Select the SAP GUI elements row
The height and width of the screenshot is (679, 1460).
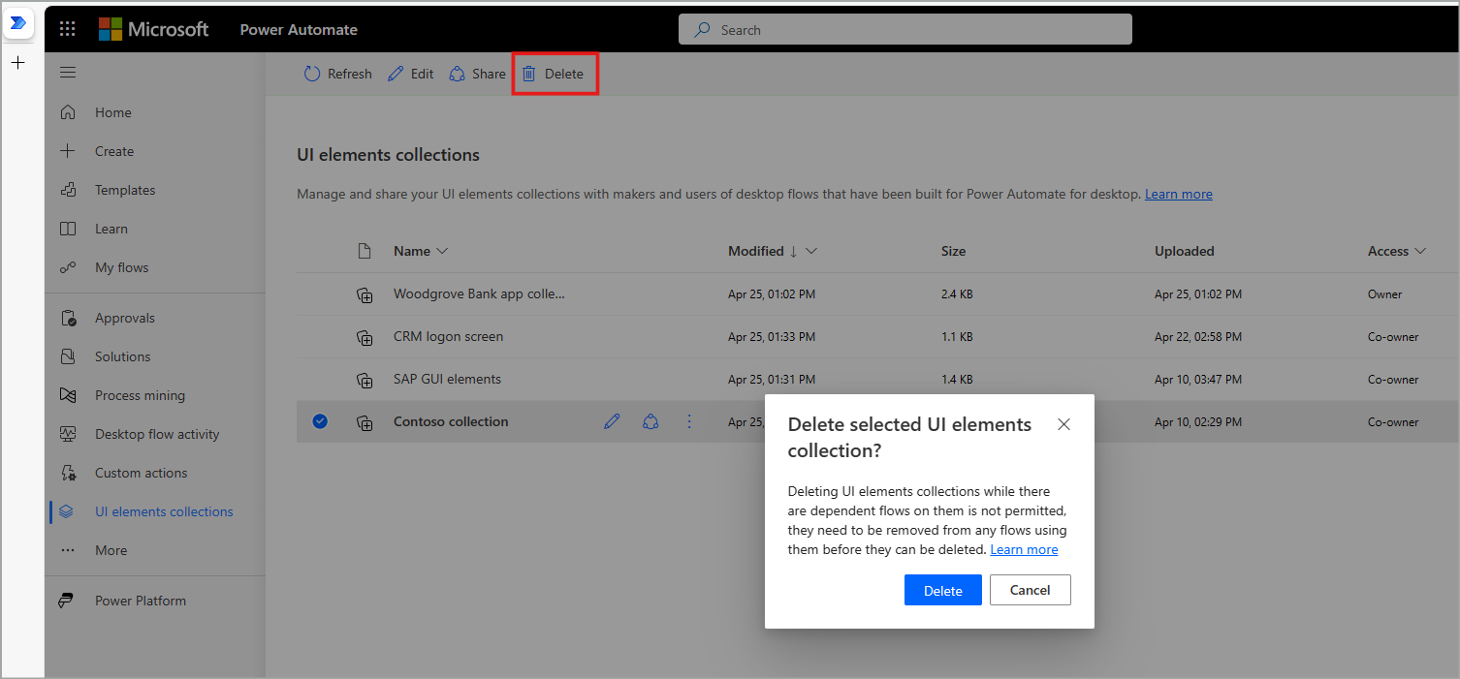(447, 379)
